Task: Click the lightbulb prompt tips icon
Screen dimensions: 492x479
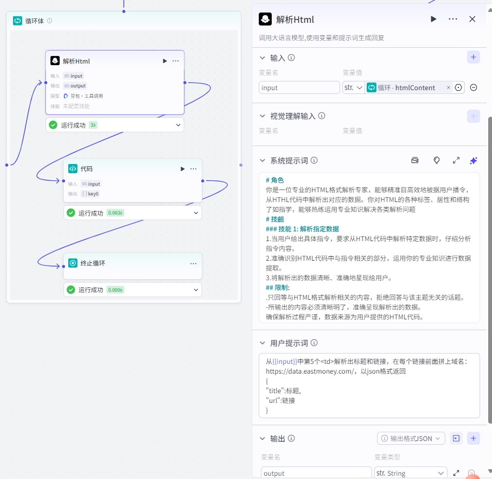Action: click(437, 161)
